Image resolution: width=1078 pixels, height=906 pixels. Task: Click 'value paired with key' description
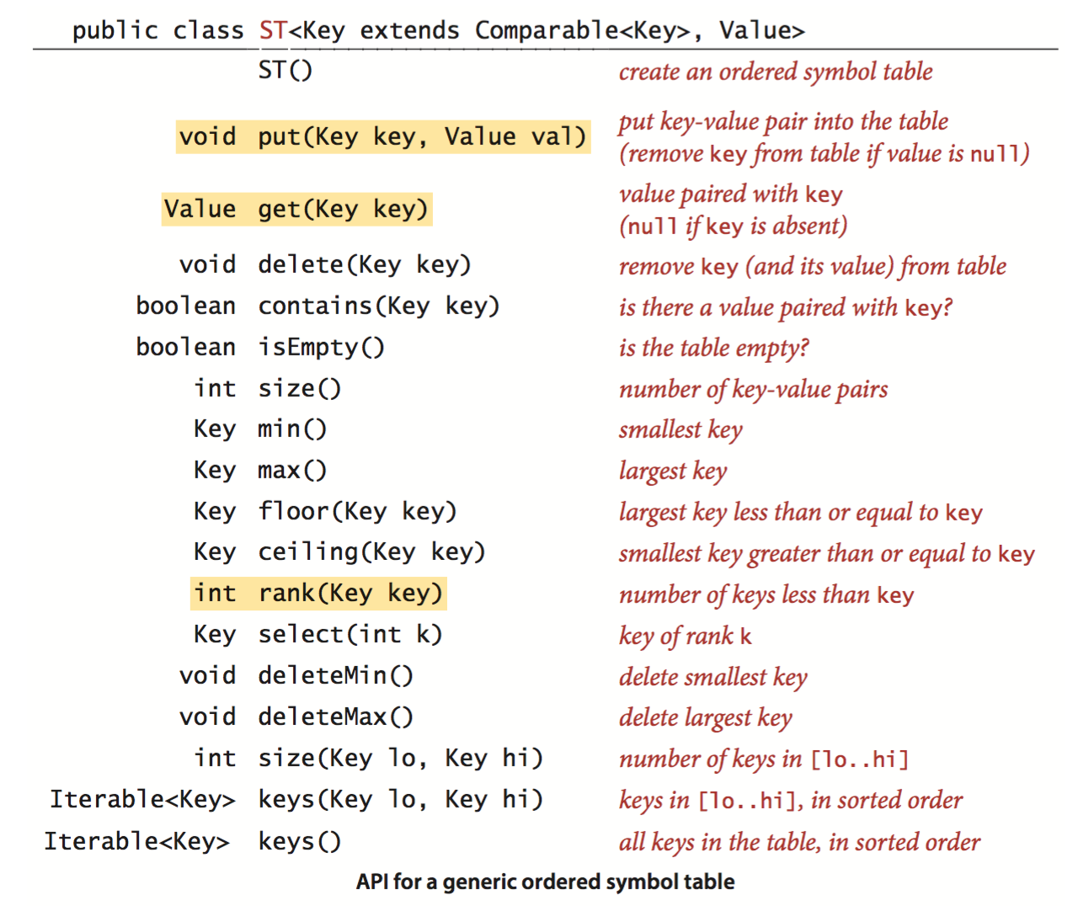tap(730, 194)
